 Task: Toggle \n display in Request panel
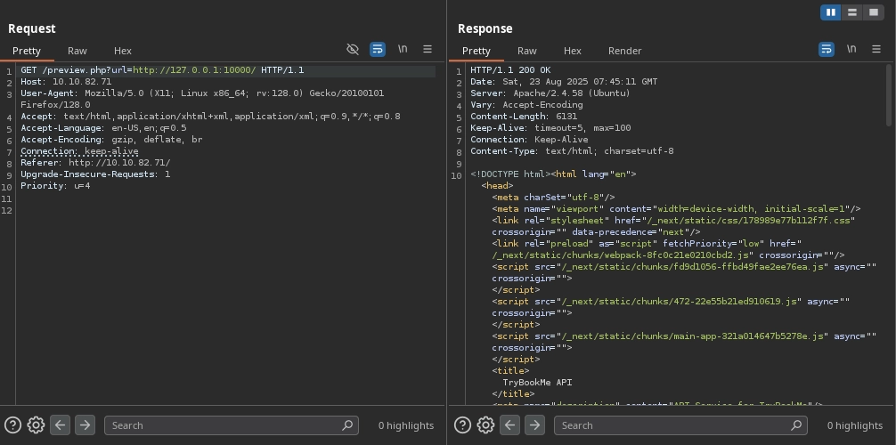tap(403, 50)
